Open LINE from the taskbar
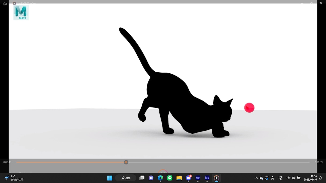 [x=170, y=178]
